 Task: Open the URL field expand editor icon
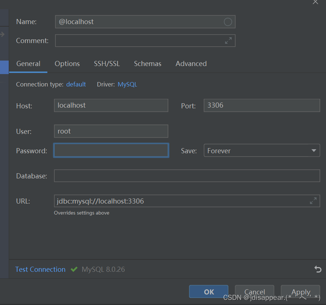(x=313, y=201)
